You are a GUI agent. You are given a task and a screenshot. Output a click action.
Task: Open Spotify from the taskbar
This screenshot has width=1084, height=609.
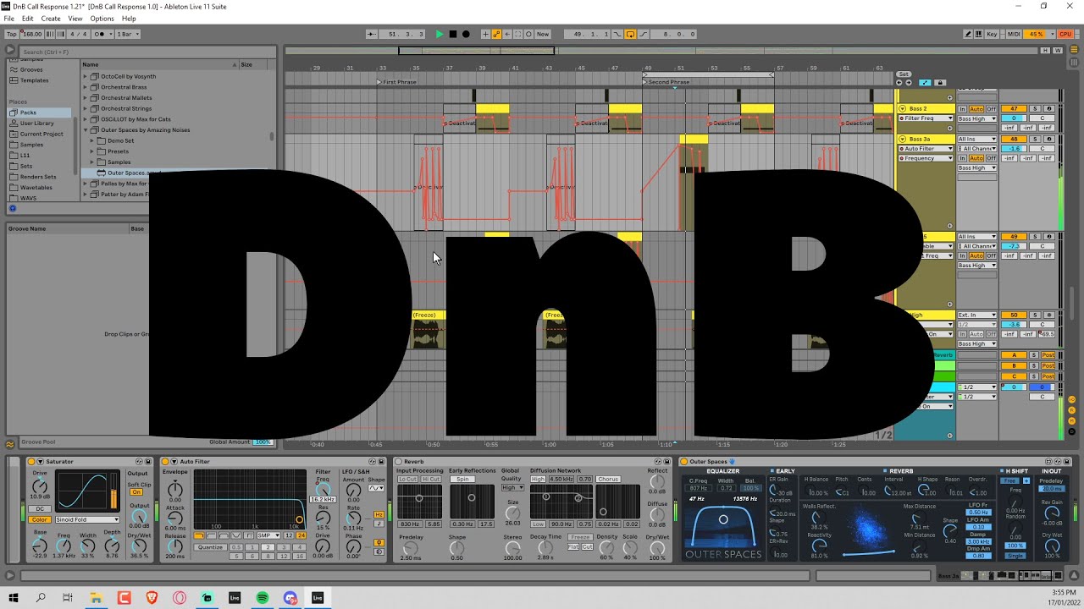point(263,598)
